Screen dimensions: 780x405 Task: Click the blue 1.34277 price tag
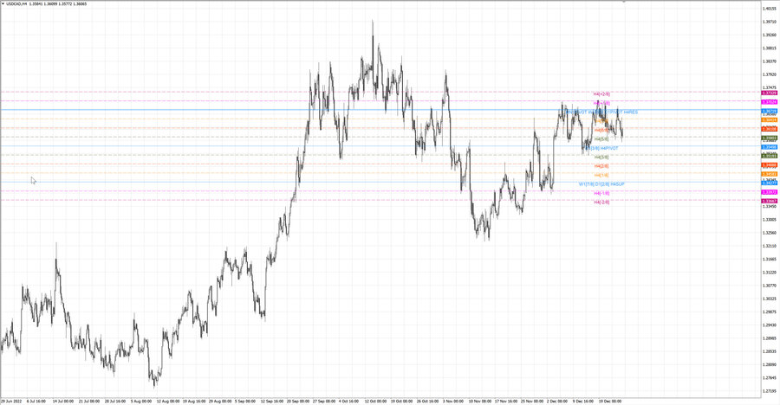tap(770, 183)
